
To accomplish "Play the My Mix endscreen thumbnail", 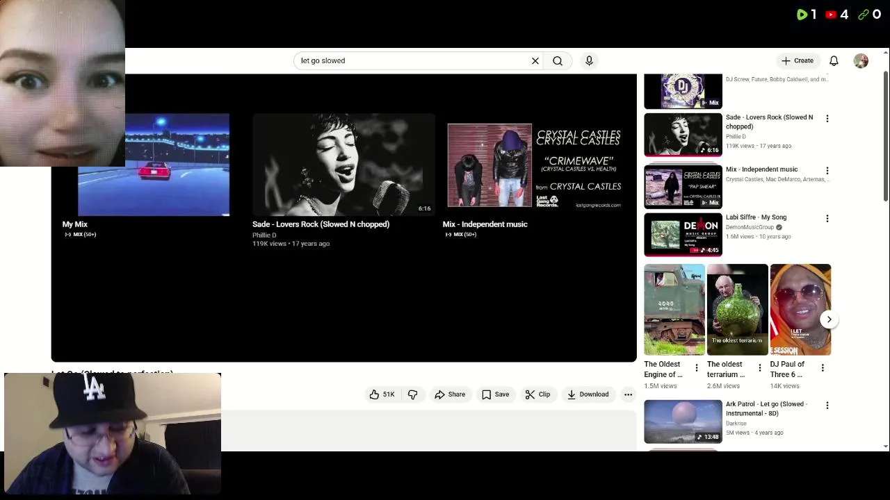I will [x=154, y=165].
